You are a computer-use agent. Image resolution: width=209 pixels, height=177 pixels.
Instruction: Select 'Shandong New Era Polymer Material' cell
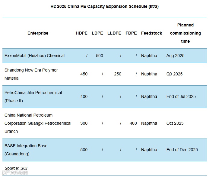pos(31,74)
